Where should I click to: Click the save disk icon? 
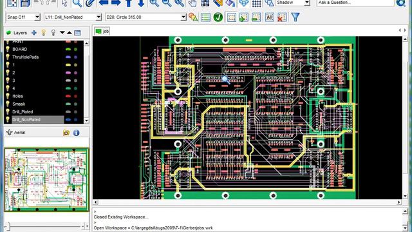click(25, 3)
